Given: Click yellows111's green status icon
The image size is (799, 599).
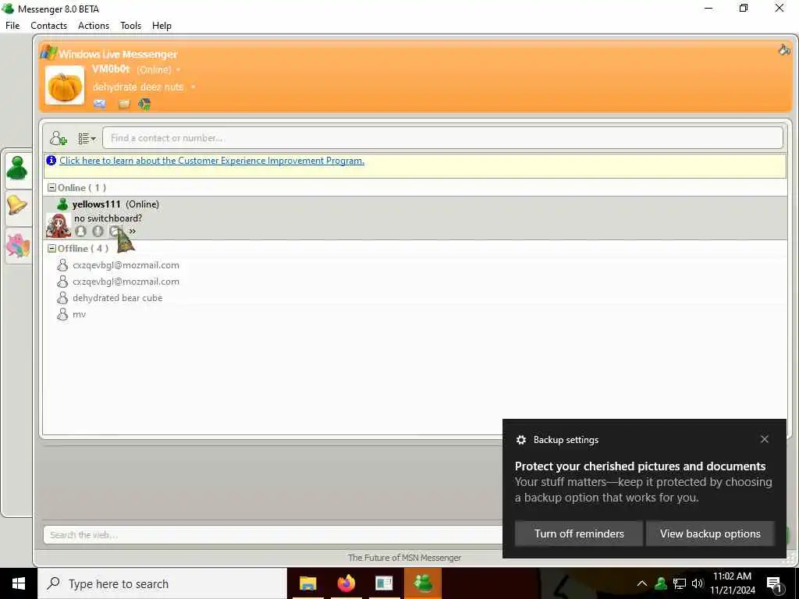Looking at the screenshot, I should tap(62, 204).
